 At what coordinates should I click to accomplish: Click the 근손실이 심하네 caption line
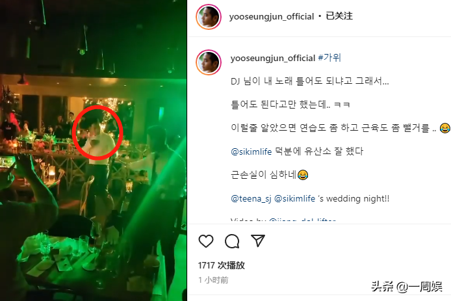coord(270,175)
